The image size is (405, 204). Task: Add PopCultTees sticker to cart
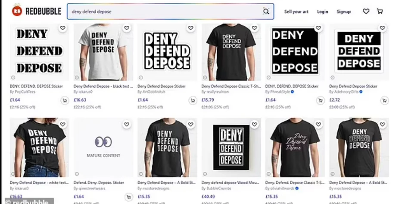[64, 100]
